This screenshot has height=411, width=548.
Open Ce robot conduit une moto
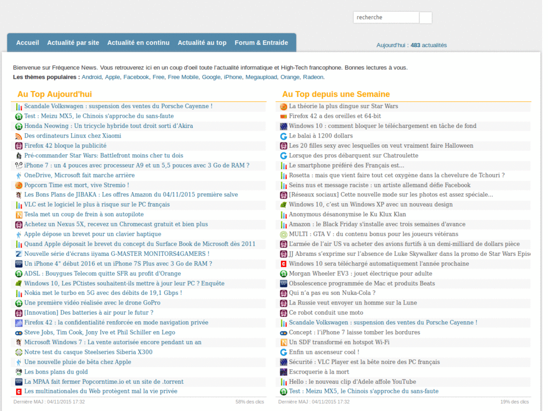pyautogui.click(x=326, y=313)
